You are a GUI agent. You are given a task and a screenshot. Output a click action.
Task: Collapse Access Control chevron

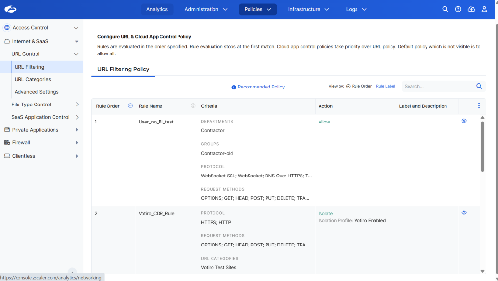click(x=76, y=28)
